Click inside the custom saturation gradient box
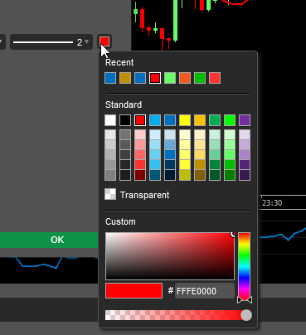306x335 pixels. [x=170, y=256]
